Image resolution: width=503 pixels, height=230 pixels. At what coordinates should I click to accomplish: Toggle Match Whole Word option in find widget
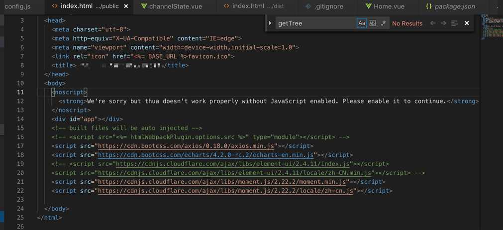[373, 23]
